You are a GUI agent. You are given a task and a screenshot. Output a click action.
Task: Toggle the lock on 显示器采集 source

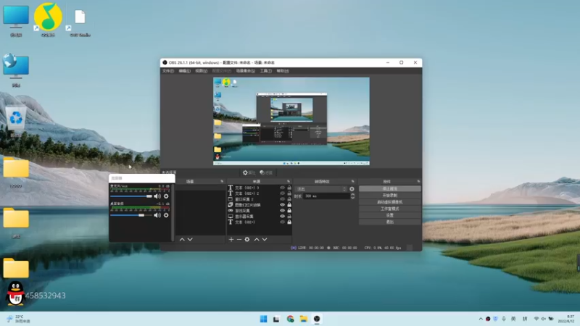(289, 216)
